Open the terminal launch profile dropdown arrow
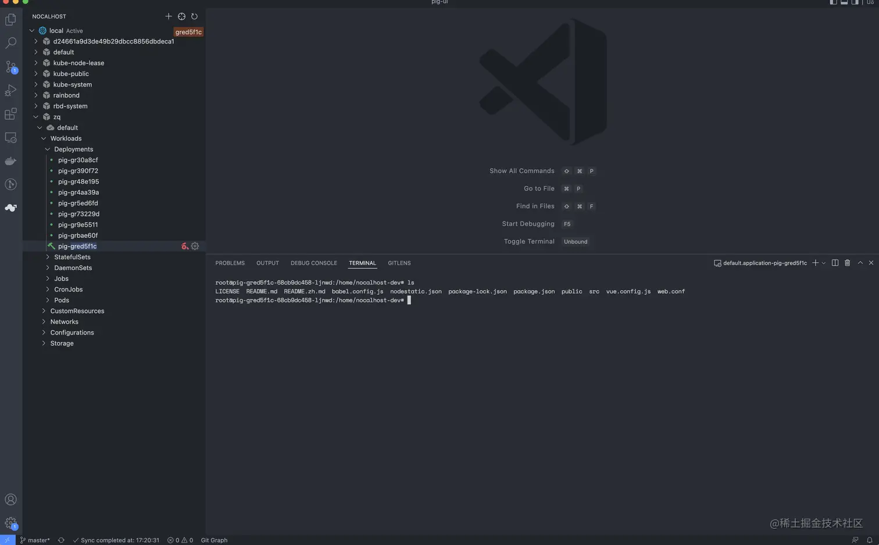Image resolution: width=879 pixels, height=545 pixels. tap(823, 263)
